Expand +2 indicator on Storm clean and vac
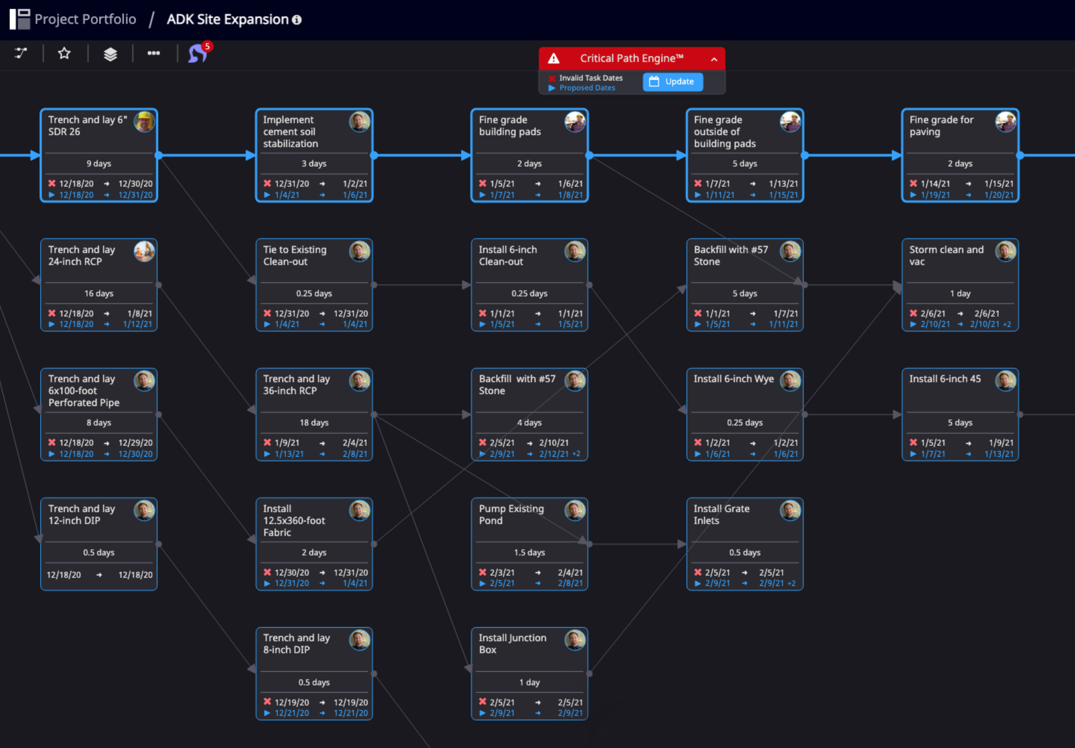The width and height of the screenshot is (1075, 748). (x=1007, y=324)
